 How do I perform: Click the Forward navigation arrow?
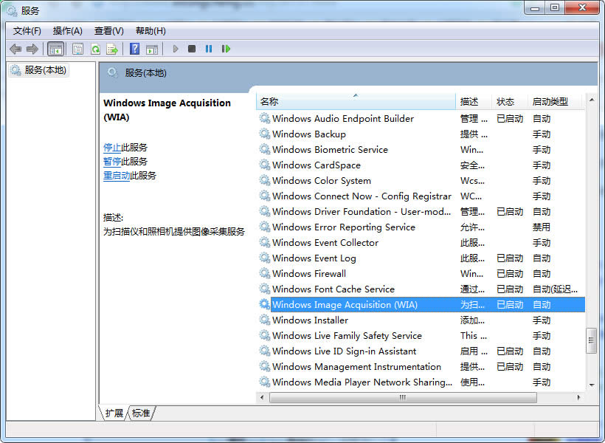(x=32, y=49)
